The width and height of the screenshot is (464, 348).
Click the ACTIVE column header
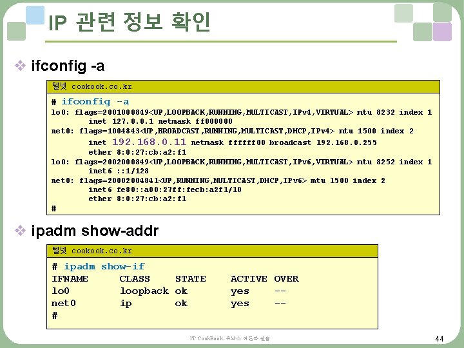pos(249,279)
